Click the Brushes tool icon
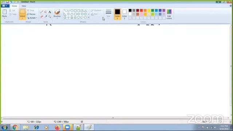233x131 pixels. click(x=57, y=12)
